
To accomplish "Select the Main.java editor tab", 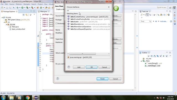I will pyautogui.click(x=44, y=11).
